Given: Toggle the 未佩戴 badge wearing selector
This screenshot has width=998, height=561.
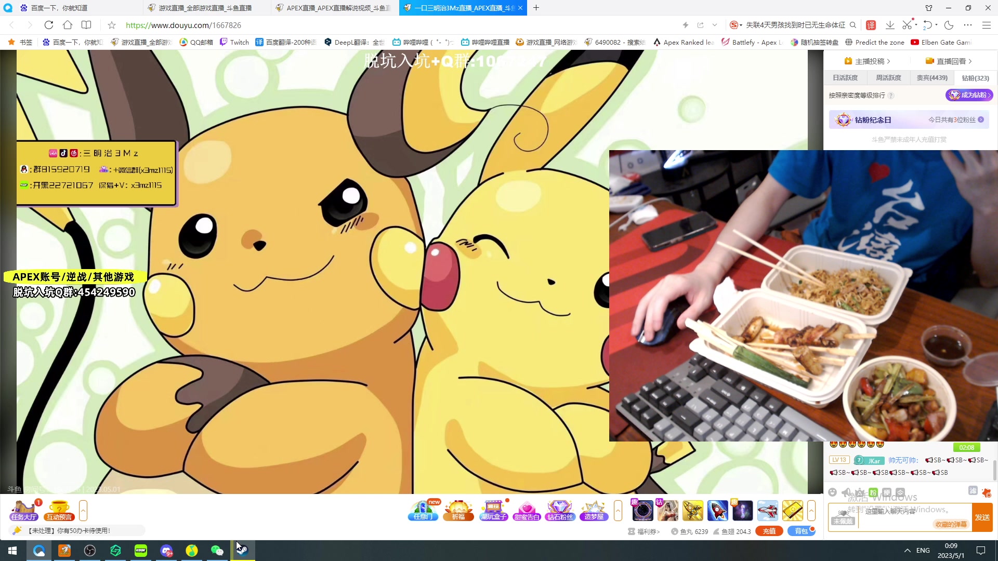Looking at the screenshot, I should pyautogui.click(x=843, y=517).
